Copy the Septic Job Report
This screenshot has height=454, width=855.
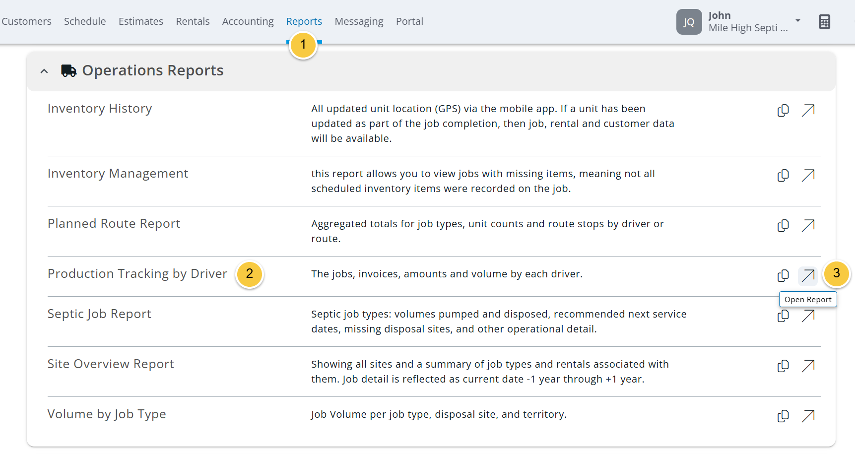coord(783,316)
